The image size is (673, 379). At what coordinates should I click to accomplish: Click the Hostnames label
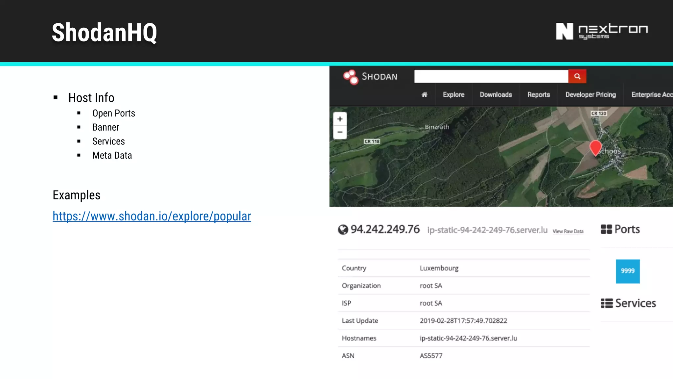pyautogui.click(x=359, y=338)
